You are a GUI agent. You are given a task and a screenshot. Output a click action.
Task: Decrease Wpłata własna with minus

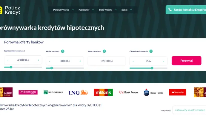click(50, 61)
